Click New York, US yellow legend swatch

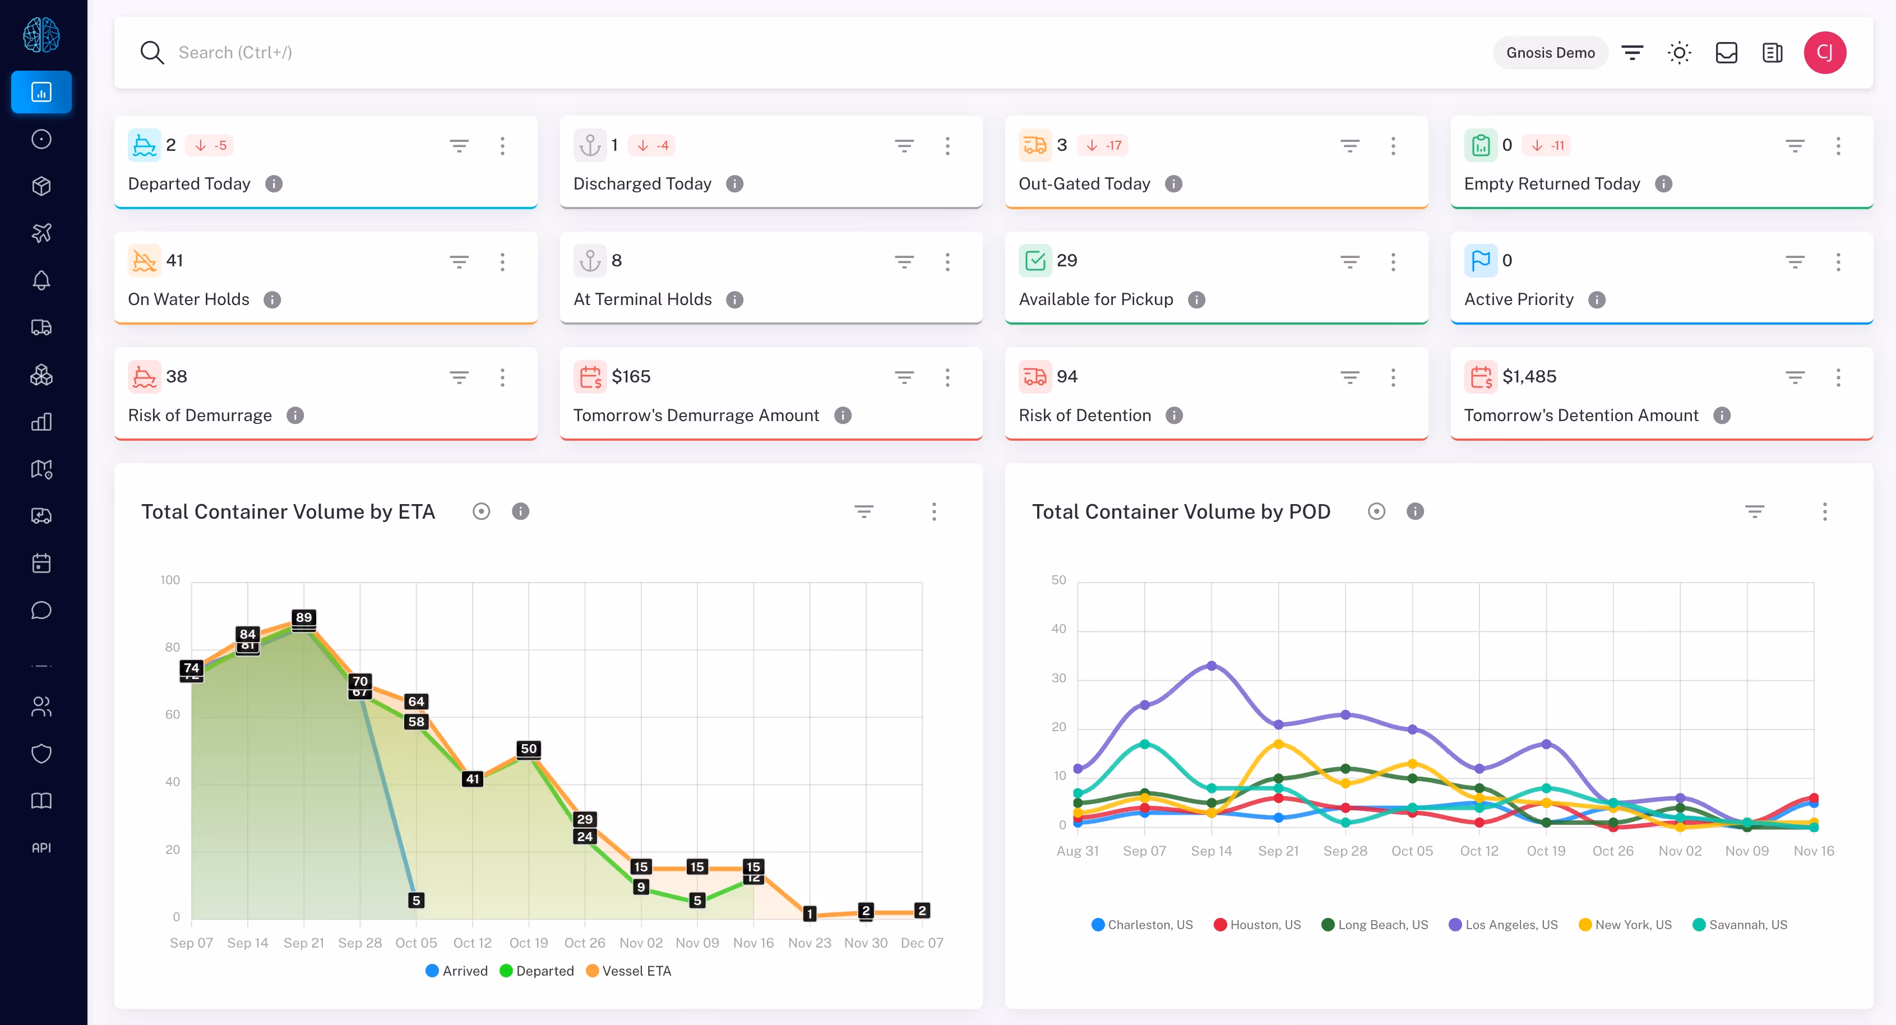coord(1585,925)
